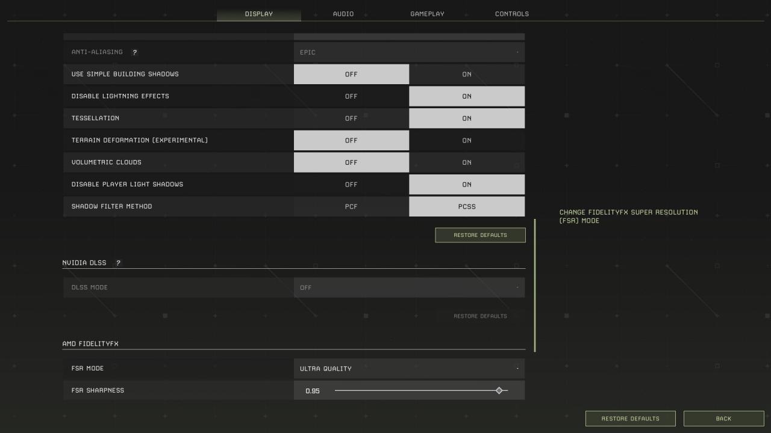Click the settings list vertical scrollbar
This screenshot has height=433, width=771.
tap(534, 285)
